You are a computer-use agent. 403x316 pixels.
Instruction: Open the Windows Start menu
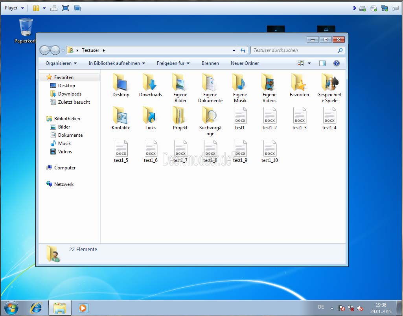point(11,308)
